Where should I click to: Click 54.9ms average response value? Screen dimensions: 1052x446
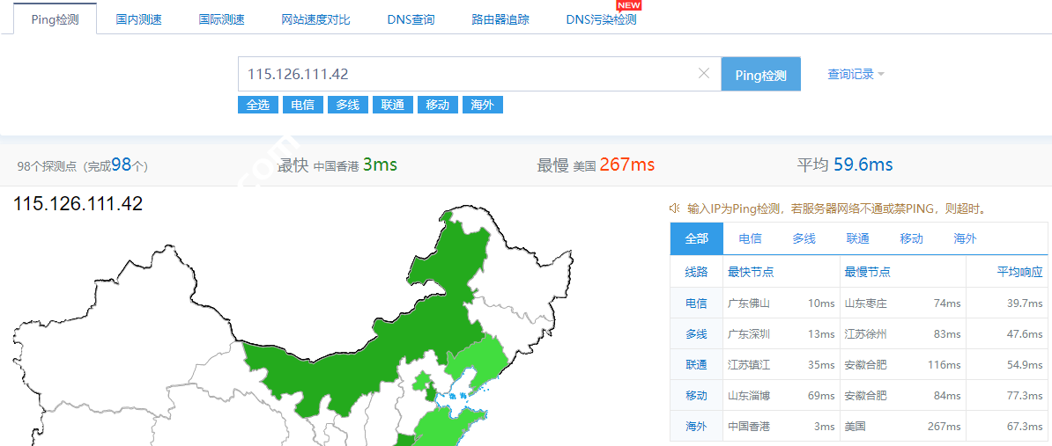coord(1026,365)
